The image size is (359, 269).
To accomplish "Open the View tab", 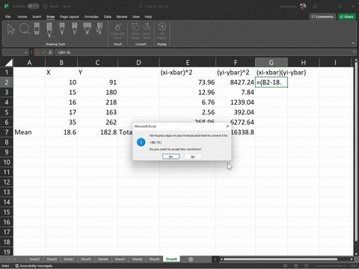I will [136, 16].
